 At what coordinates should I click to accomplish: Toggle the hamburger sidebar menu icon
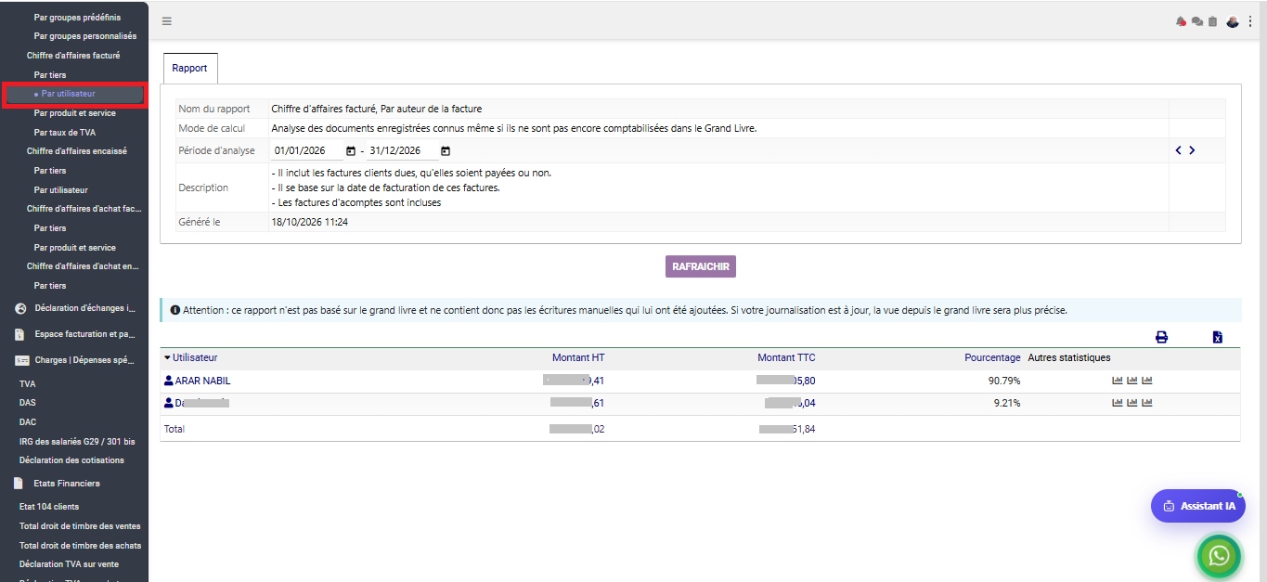(166, 21)
